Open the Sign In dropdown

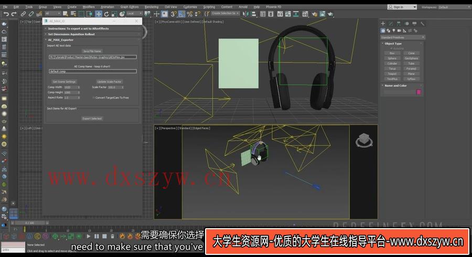402,7
